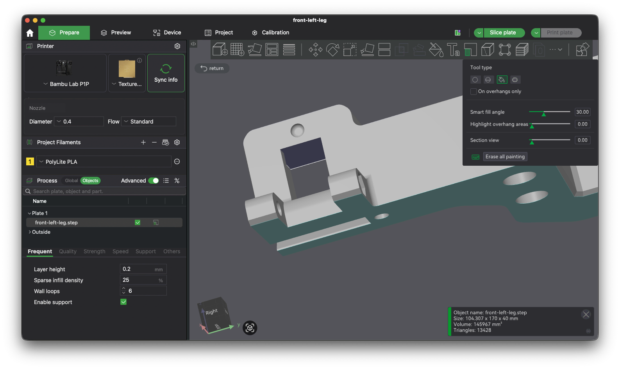Open the nozzle Diameter dropdown
The height and width of the screenshot is (369, 620).
pos(79,122)
